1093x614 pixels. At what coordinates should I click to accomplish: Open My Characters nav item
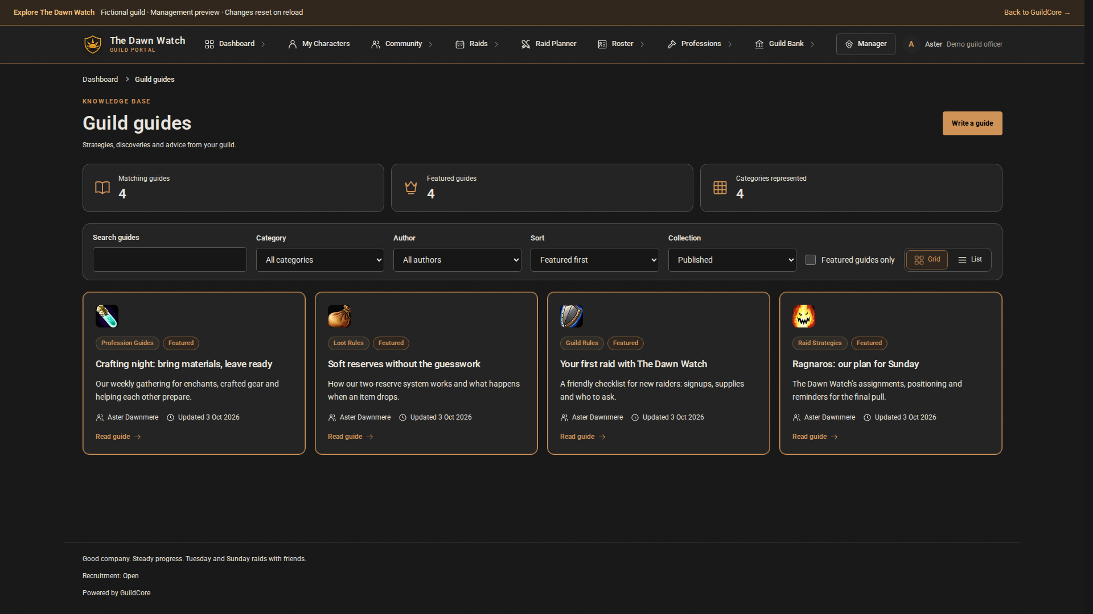tap(319, 44)
